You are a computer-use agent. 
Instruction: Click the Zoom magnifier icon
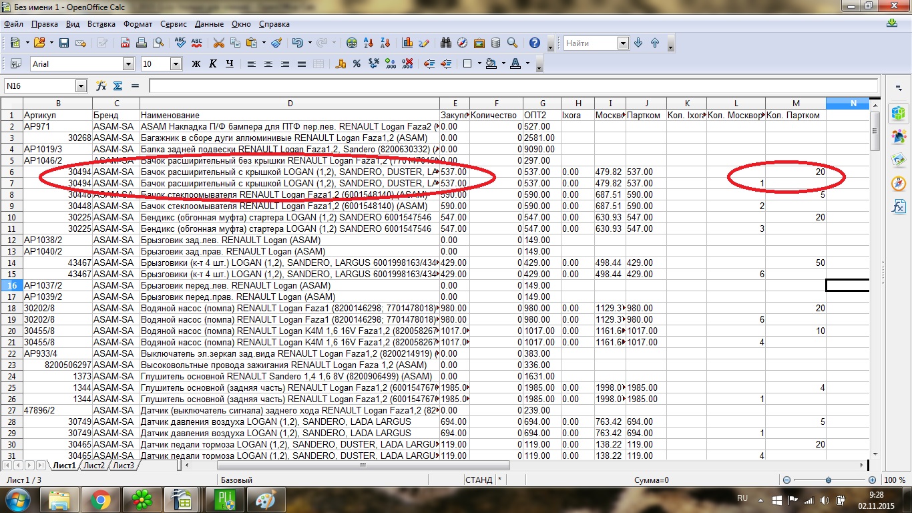coord(513,43)
